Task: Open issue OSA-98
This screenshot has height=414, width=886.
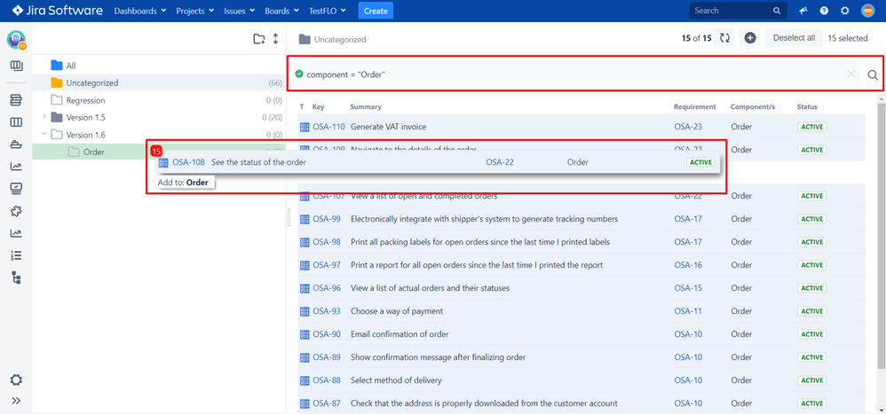Action: coord(327,242)
